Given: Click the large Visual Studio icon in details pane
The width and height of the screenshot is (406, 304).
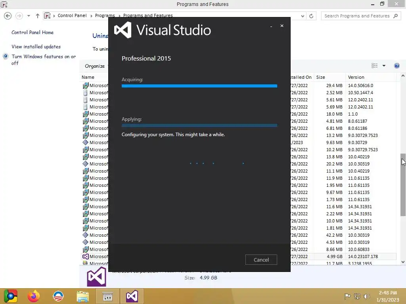Looking at the screenshot, I should [96, 277].
